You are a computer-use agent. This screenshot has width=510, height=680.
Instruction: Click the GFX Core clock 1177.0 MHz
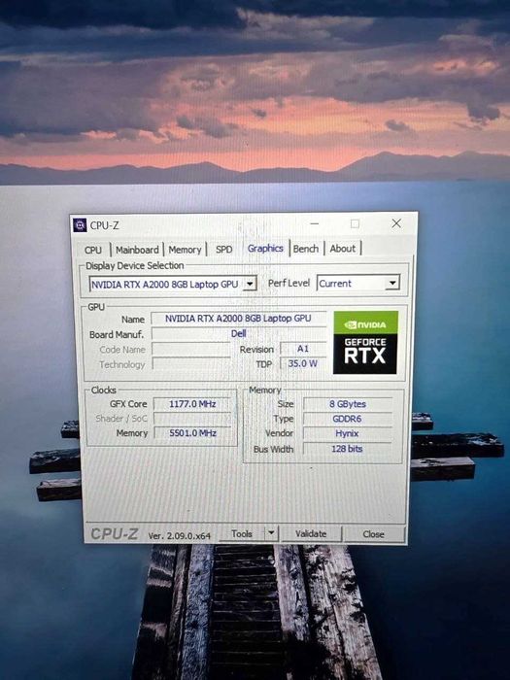(x=192, y=404)
